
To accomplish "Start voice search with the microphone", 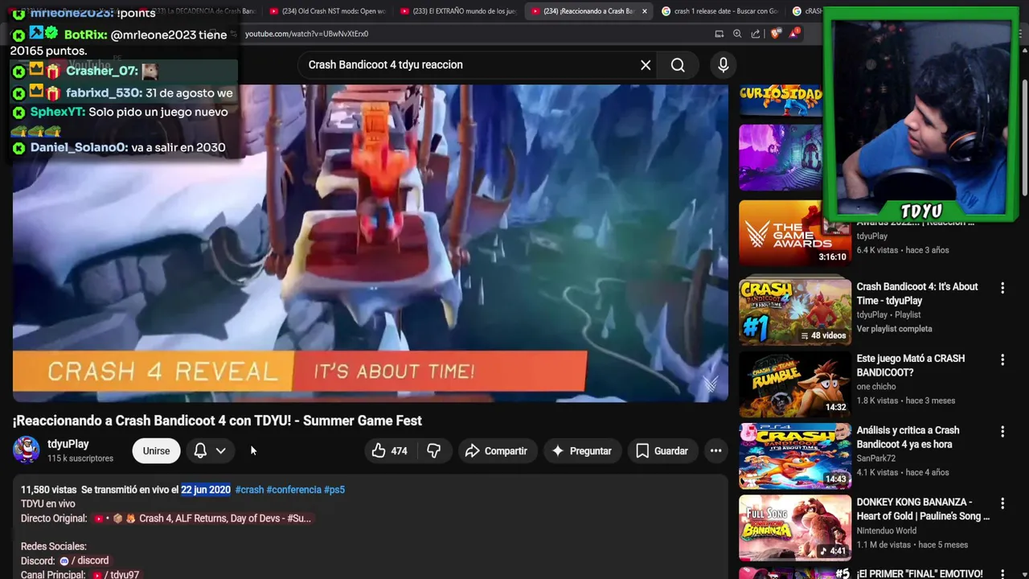I will click(724, 65).
